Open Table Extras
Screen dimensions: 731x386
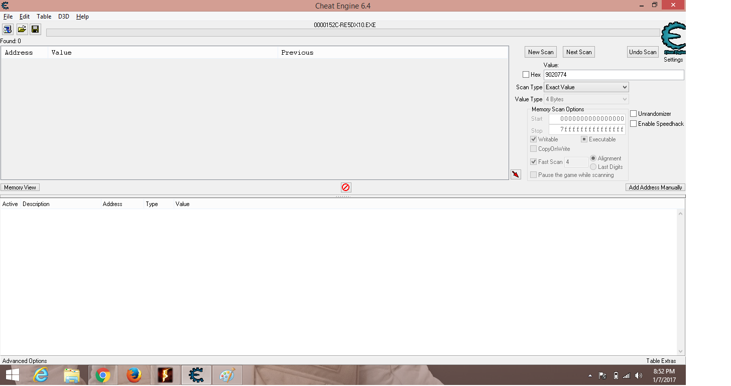[x=661, y=361]
